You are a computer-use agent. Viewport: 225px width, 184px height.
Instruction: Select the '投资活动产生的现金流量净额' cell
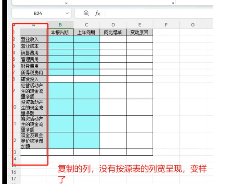(x=34, y=107)
